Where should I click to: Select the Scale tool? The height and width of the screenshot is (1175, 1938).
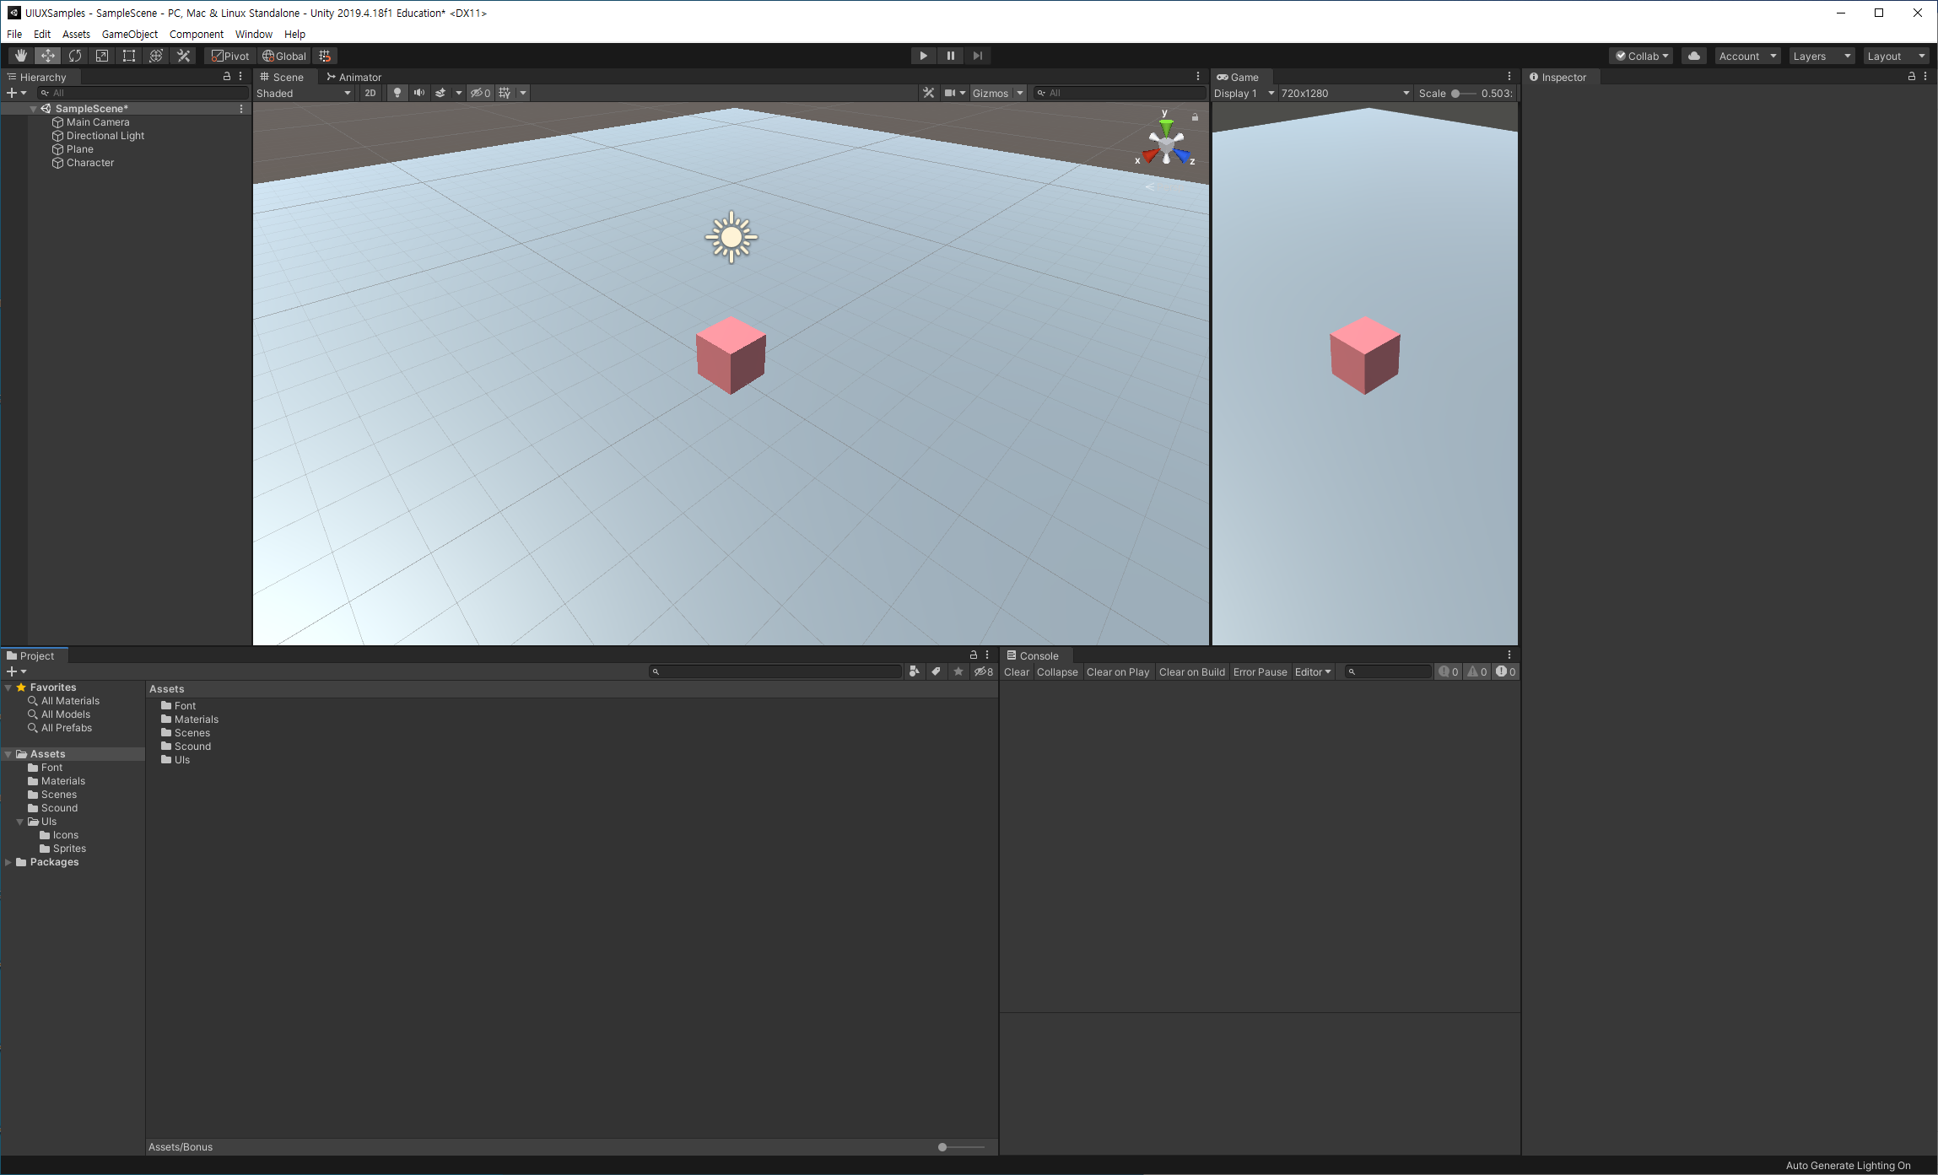coord(102,56)
